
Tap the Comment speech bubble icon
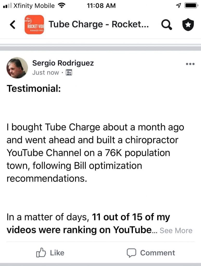coord(132,252)
